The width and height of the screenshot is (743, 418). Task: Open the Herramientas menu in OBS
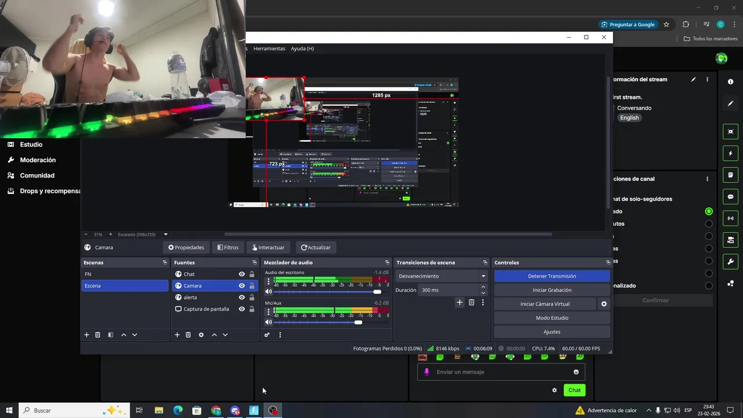point(269,49)
